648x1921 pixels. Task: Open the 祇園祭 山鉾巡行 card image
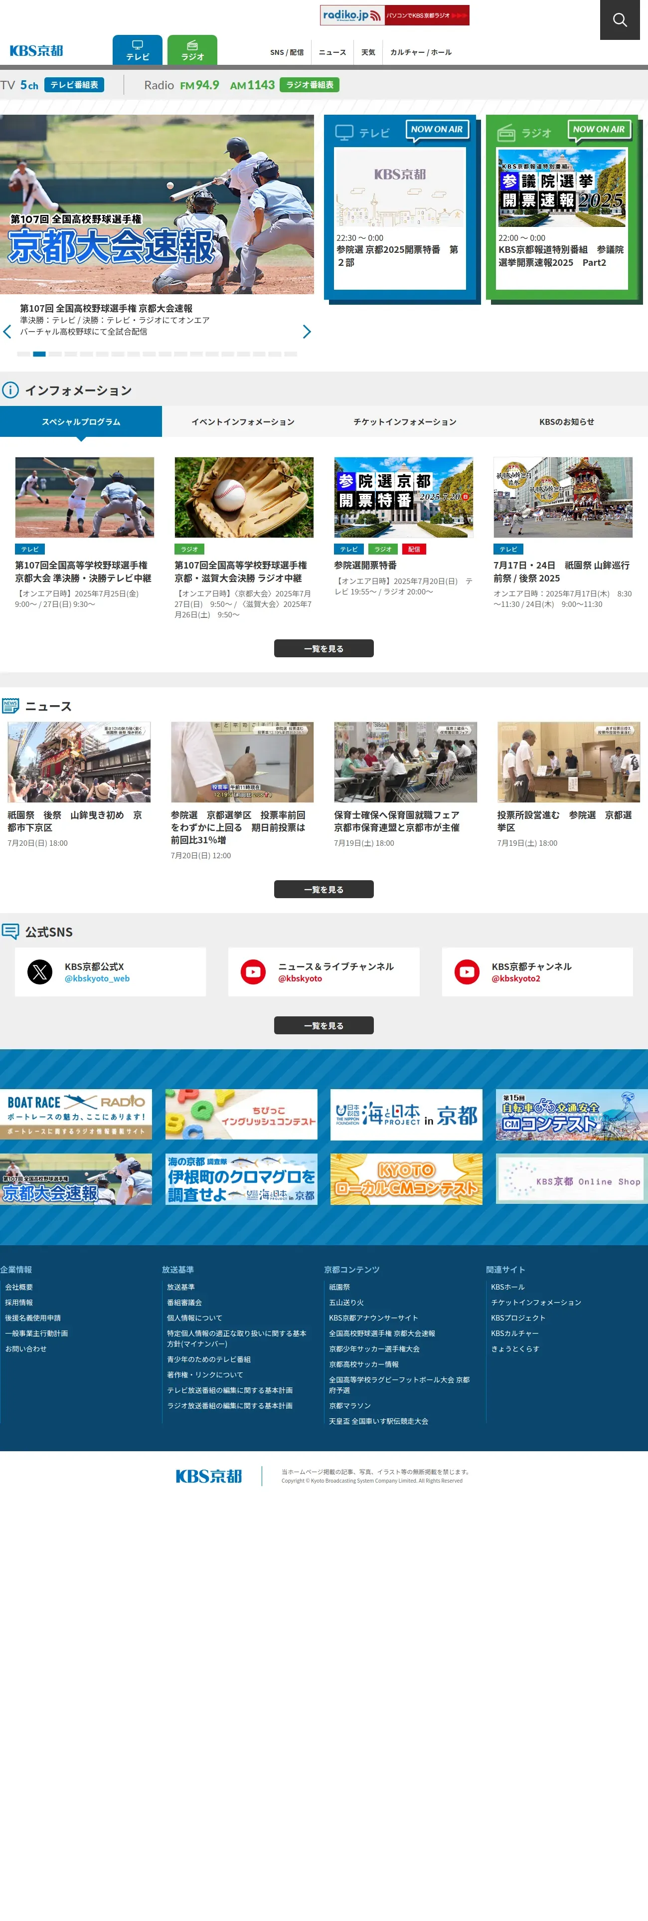tap(563, 497)
